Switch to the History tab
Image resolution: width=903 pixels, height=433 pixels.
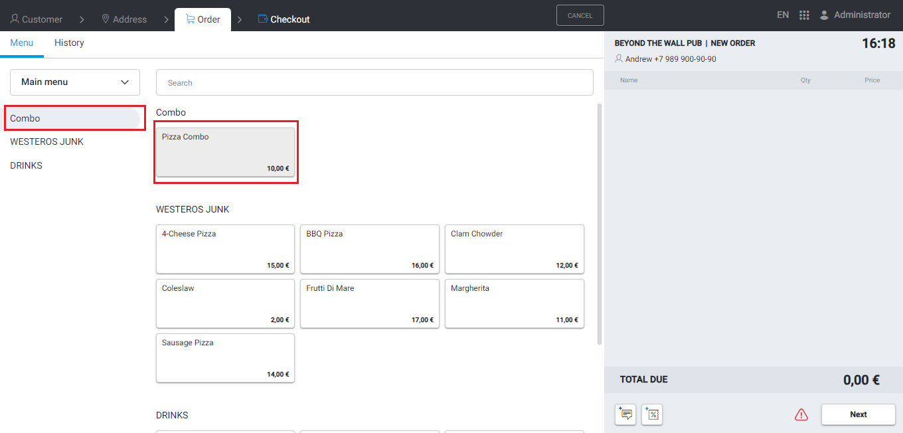[x=69, y=43]
